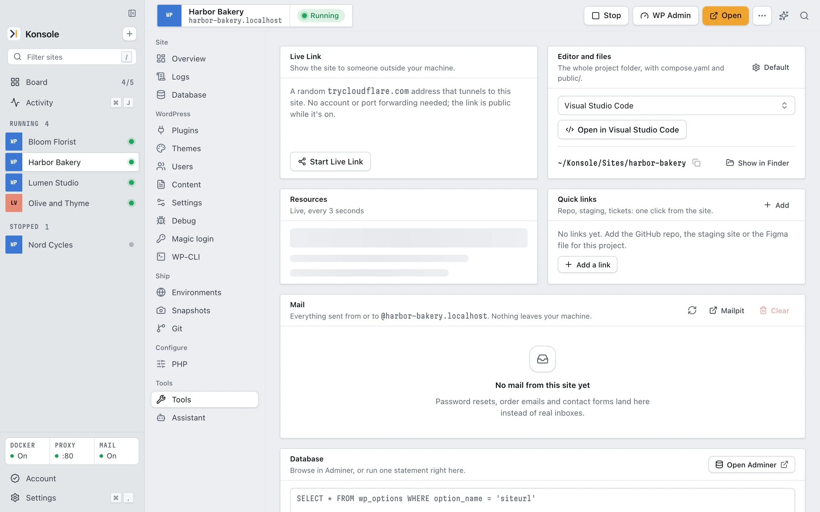Screen dimensions: 820x512
Task: Go to Snapshots under Ship
Action: [x=204, y=310]
